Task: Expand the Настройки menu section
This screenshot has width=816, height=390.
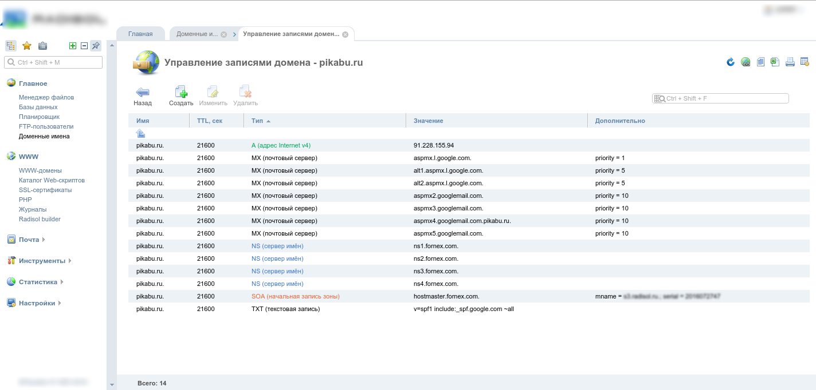Action: click(x=37, y=303)
